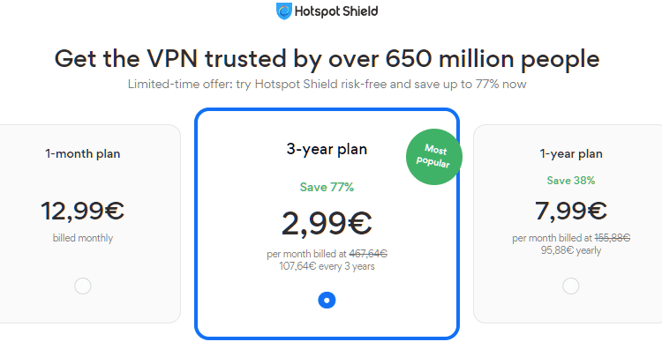Click the 107,64€ every 3 years text
The image size is (662, 364).
click(x=327, y=266)
